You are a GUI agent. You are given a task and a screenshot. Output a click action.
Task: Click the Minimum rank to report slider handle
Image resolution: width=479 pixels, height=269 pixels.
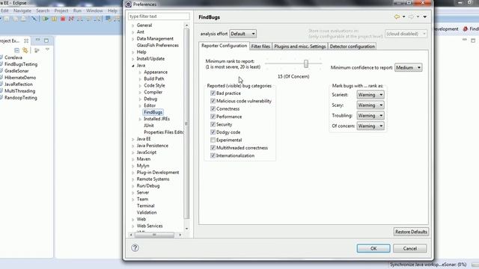(x=306, y=64)
